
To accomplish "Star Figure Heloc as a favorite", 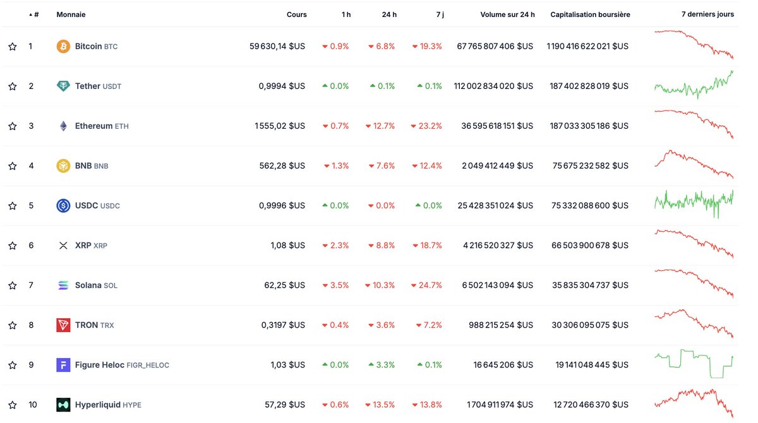I will coord(12,365).
